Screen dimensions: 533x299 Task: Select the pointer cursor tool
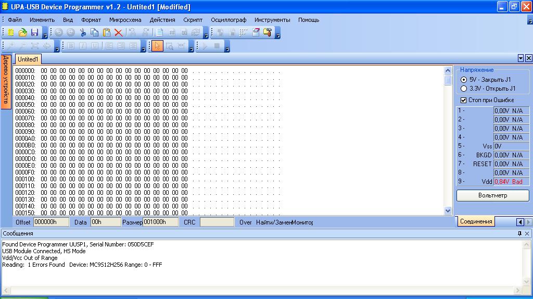pos(157,46)
